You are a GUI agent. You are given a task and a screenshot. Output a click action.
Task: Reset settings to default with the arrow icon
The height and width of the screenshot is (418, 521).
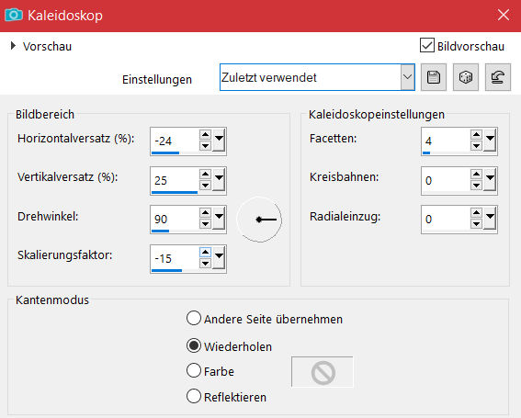pos(497,77)
